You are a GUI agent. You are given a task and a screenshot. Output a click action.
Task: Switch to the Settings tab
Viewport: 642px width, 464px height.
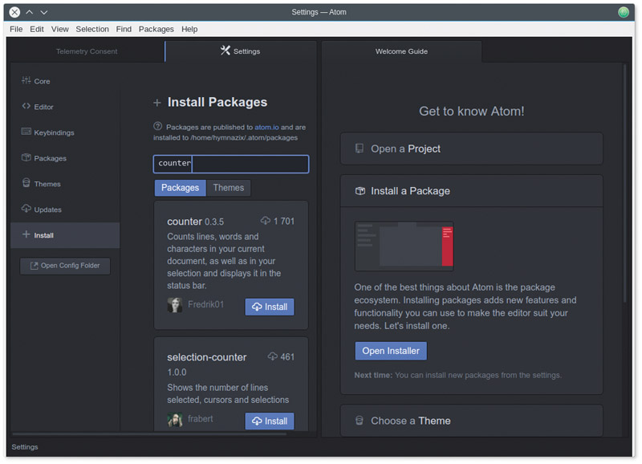point(241,51)
